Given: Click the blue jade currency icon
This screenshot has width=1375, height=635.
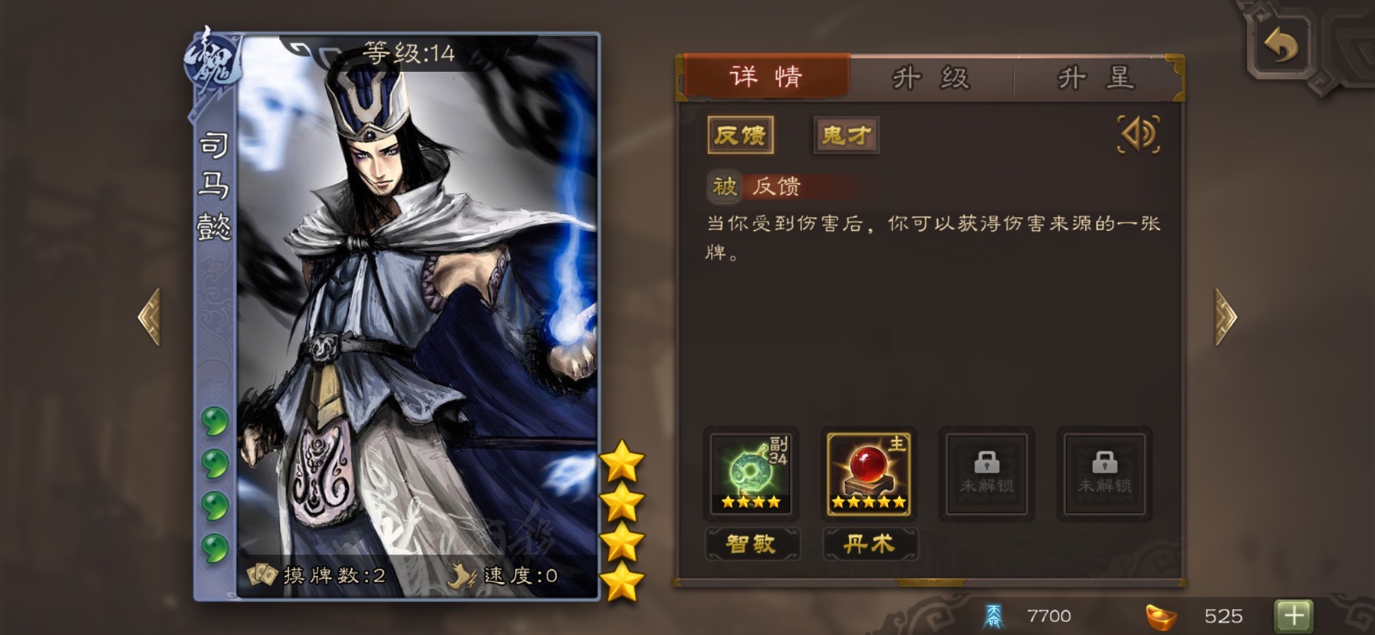Looking at the screenshot, I should point(994,616).
